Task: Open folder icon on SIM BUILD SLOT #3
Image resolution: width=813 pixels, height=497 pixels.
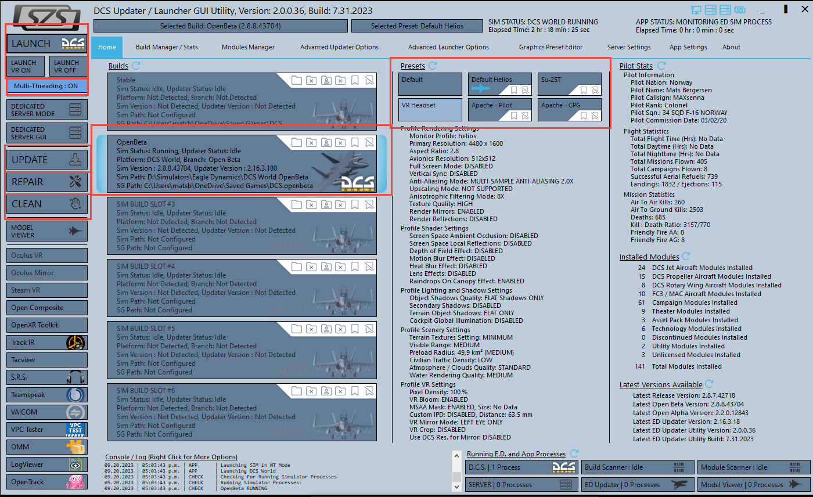Action: click(x=297, y=204)
